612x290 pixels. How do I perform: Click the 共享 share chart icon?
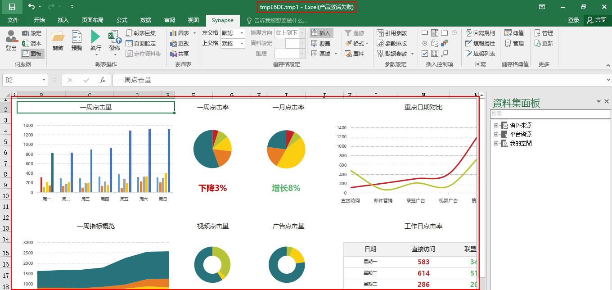[180, 54]
